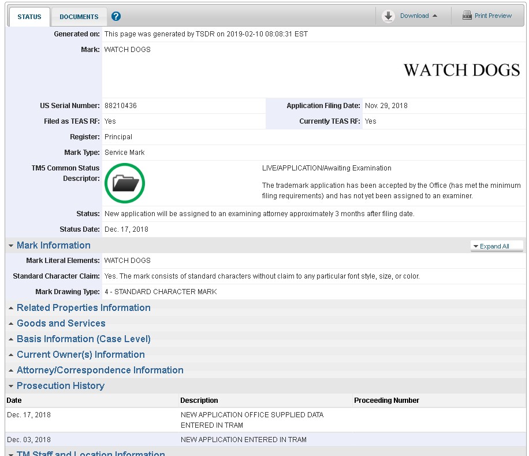Collapse the Mark Information section

pos(53,246)
